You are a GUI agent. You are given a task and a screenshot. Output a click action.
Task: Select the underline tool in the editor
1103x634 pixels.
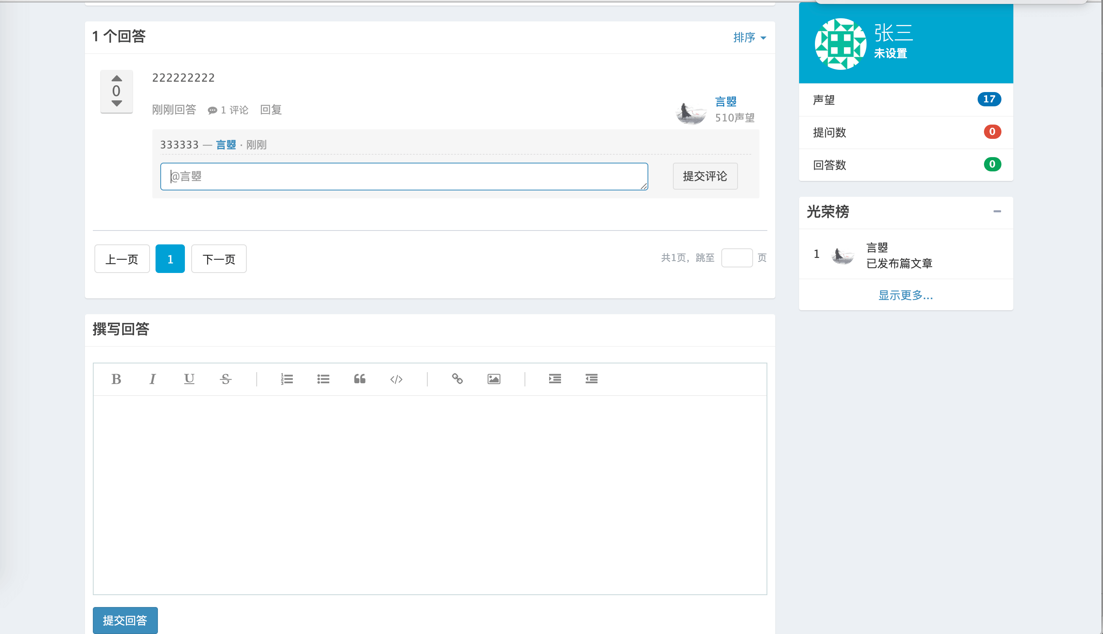tap(189, 379)
